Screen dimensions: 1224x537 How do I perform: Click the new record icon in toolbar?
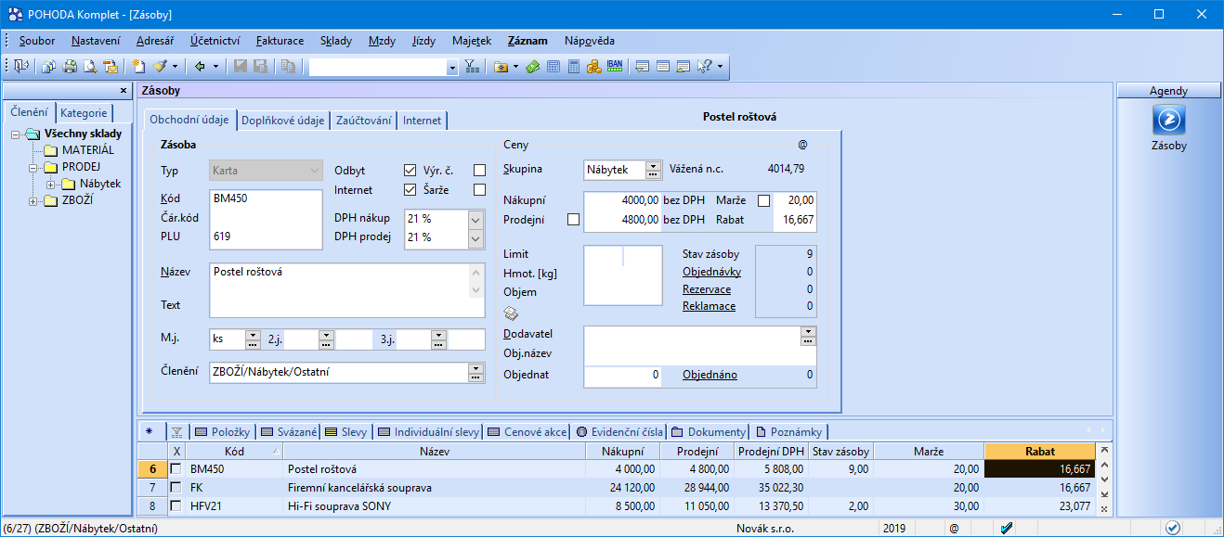138,67
